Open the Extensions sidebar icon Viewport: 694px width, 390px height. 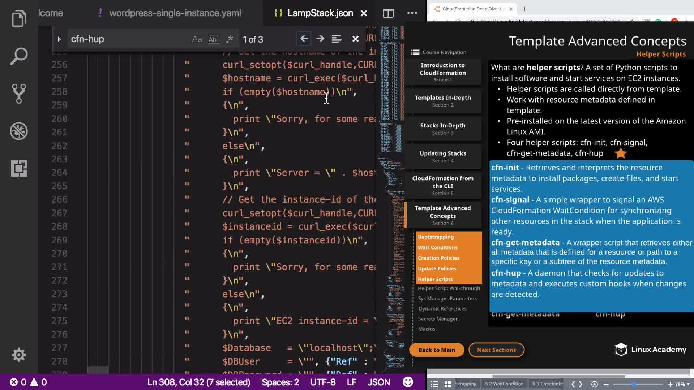tap(19, 169)
